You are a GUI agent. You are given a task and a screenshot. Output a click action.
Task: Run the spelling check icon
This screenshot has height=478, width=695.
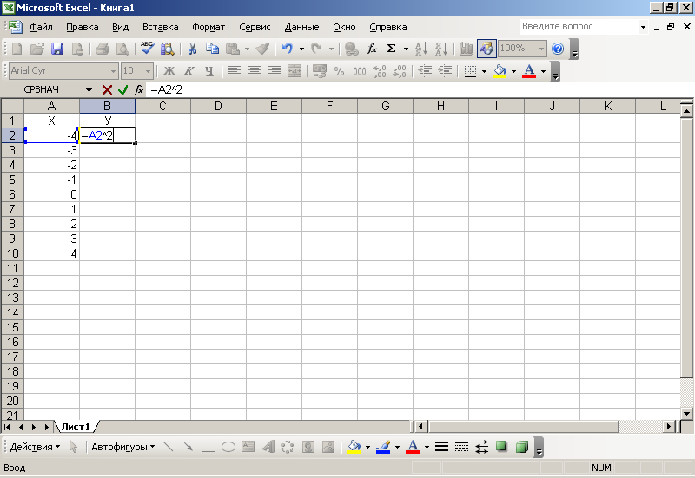147,49
